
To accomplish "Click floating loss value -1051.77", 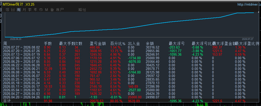I will click(175, 51).
